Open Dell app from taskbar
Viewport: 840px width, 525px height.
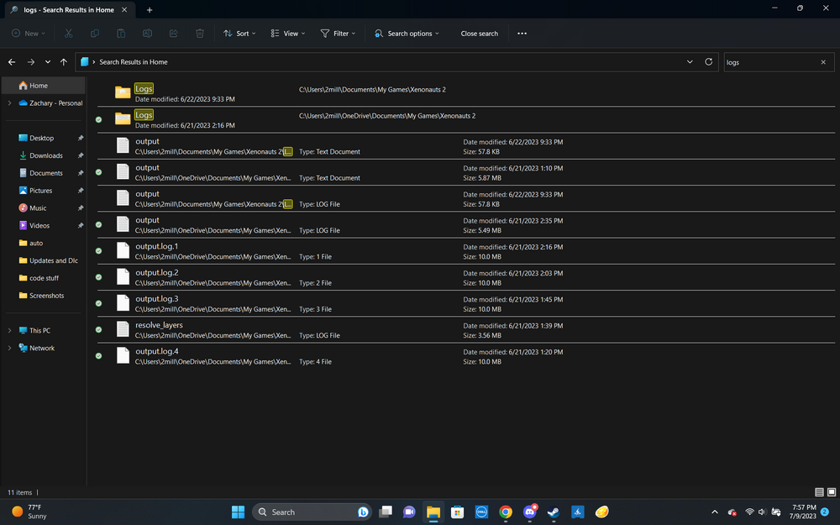coord(481,512)
